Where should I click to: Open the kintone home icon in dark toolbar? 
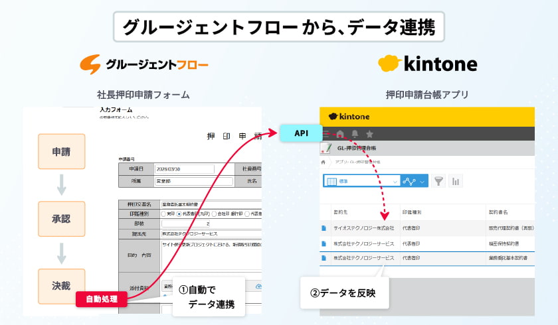point(340,134)
